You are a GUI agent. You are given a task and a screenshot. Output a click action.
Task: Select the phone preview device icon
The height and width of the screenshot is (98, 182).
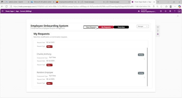[x=158, y=31]
